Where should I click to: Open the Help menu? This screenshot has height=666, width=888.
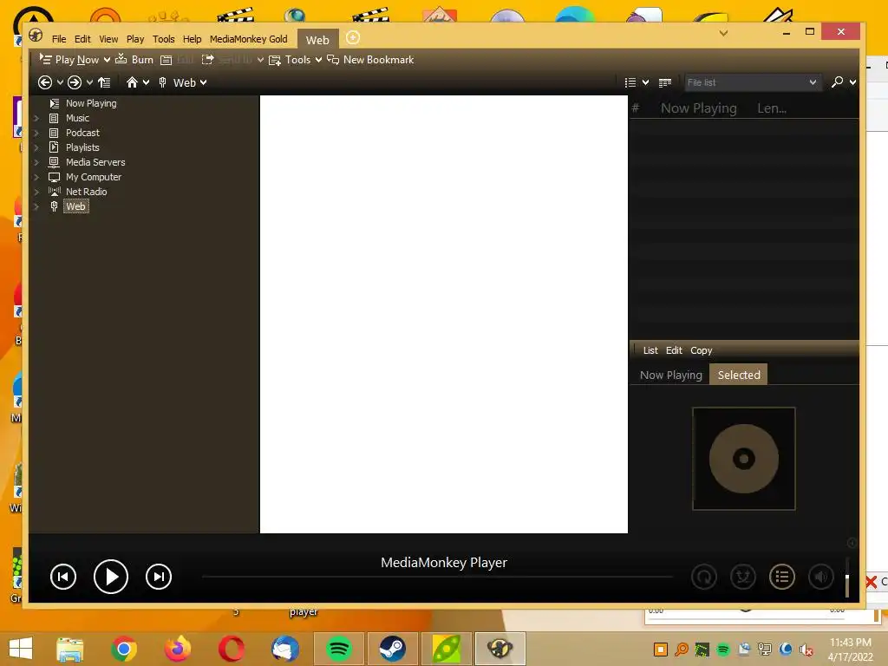click(x=192, y=39)
